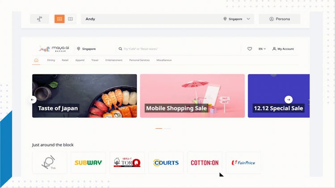Focus the search field for cafes or stores
The width and height of the screenshot is (335, 188).
178,49
